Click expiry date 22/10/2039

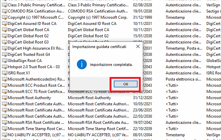pyautogui.click(x=143, y=129)
